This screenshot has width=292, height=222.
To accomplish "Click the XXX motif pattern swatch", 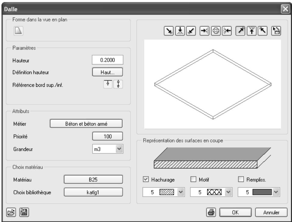I will tap(214, 192).
